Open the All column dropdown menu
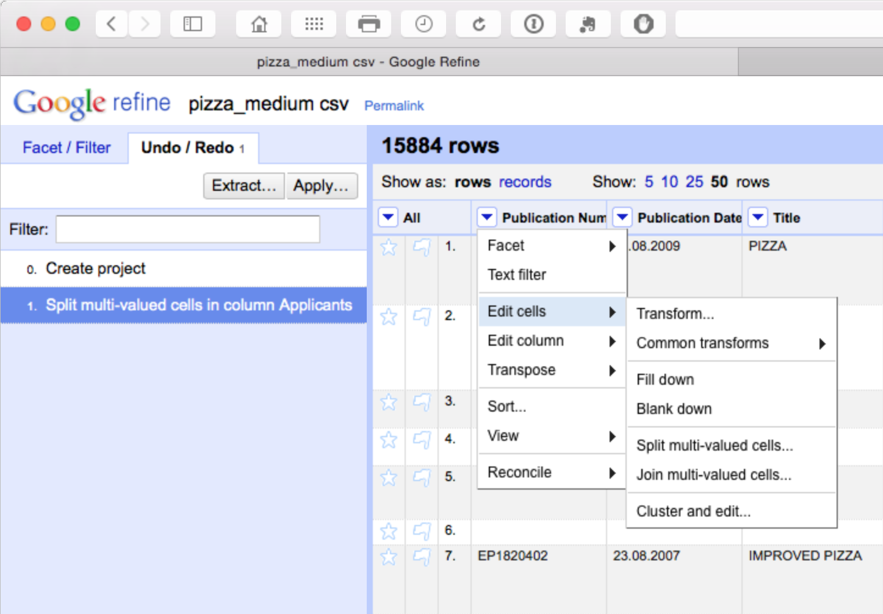The image size is (883, 614). tap(388, 217)
